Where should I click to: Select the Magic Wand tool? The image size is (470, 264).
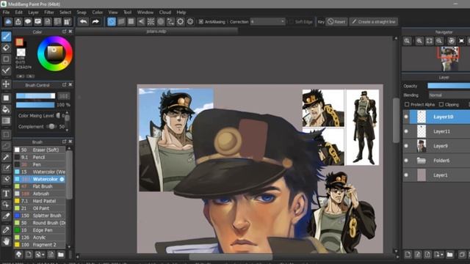6,157
